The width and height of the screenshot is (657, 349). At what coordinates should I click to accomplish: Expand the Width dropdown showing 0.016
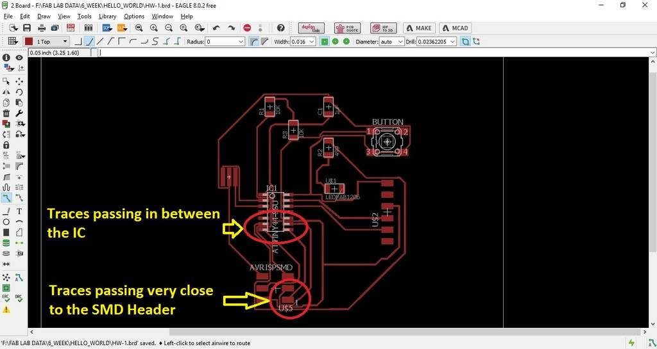(x=311, y=42)
